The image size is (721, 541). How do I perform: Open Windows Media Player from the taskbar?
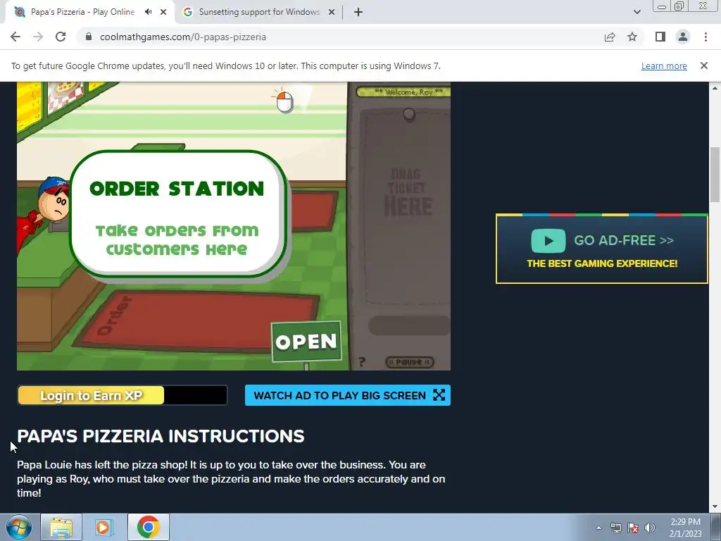tap(104, 527)
